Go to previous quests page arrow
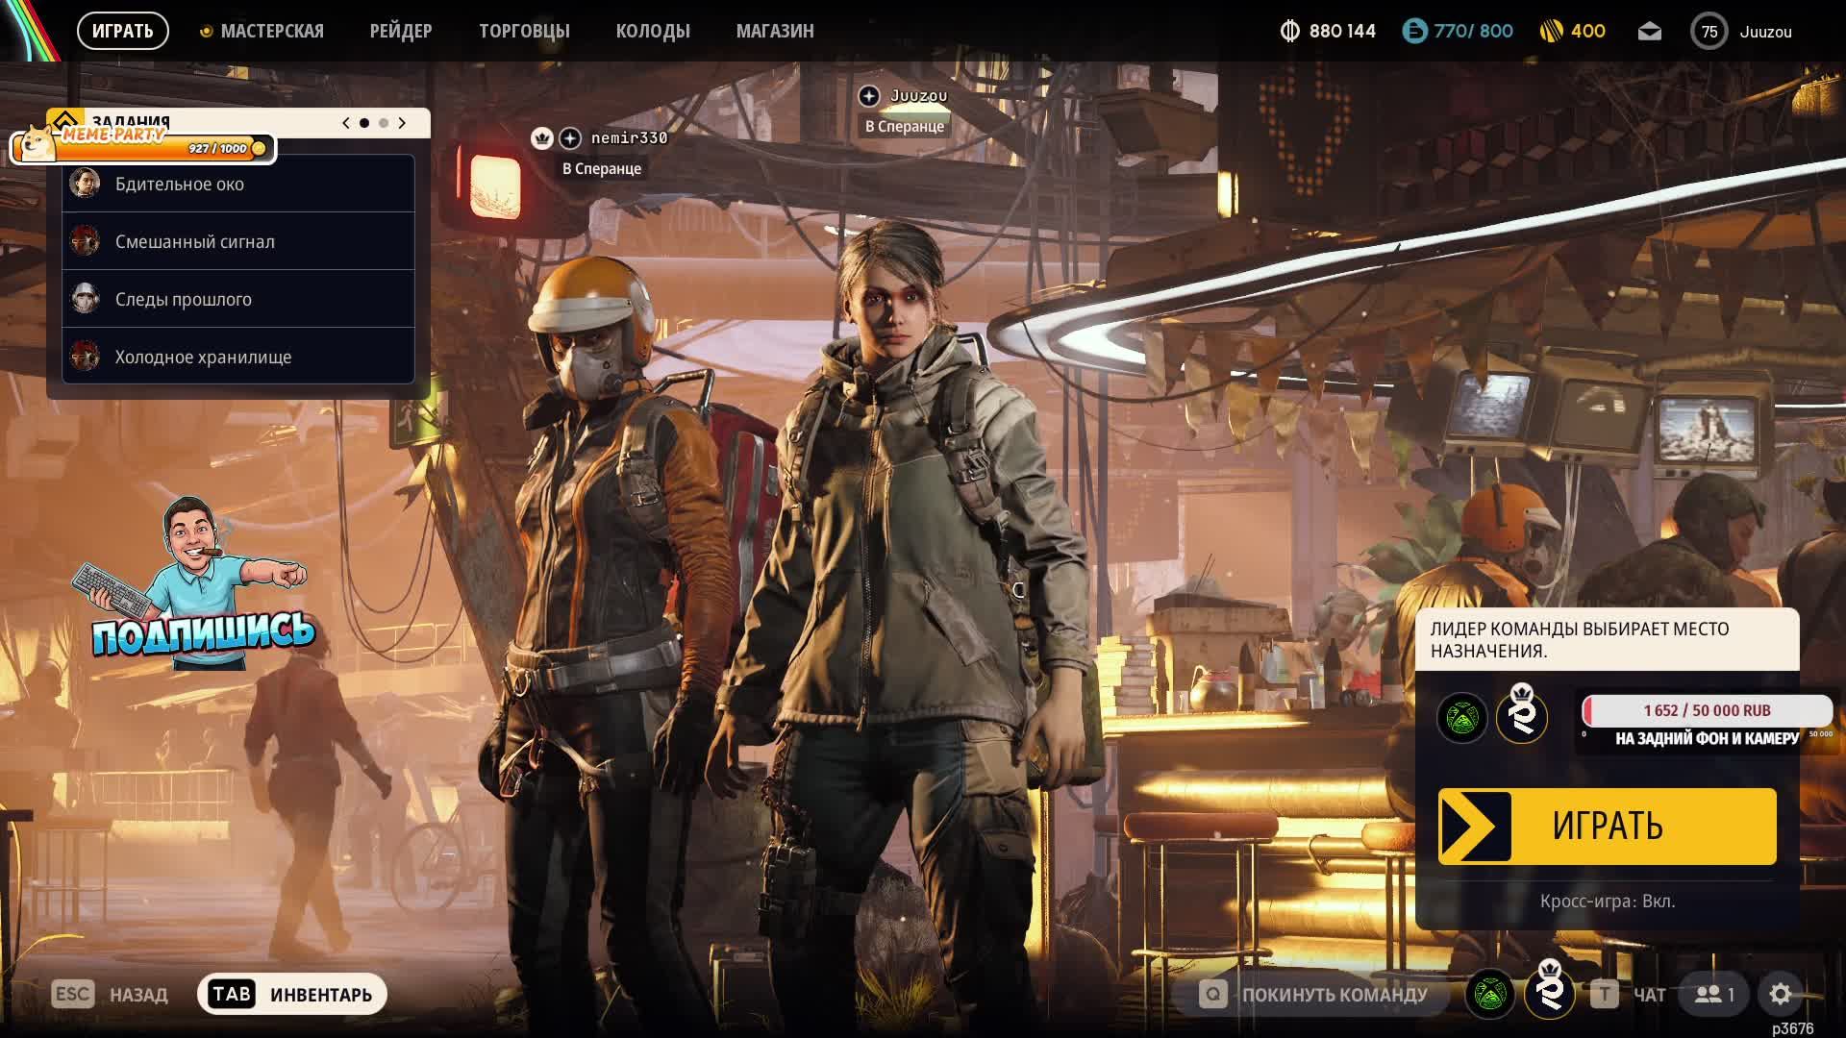The width and height of the screenshot is (1846, 1038). [x=346, y=123]
